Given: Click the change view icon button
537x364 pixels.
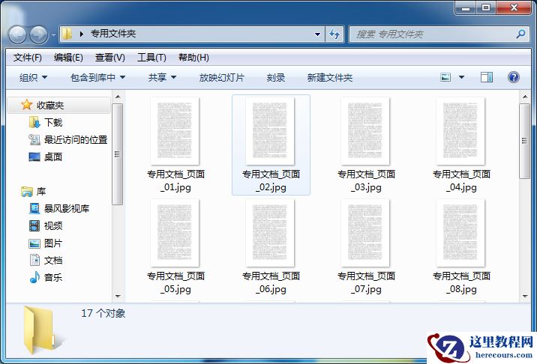Looking at the screenshot, I should pos(445,77).
